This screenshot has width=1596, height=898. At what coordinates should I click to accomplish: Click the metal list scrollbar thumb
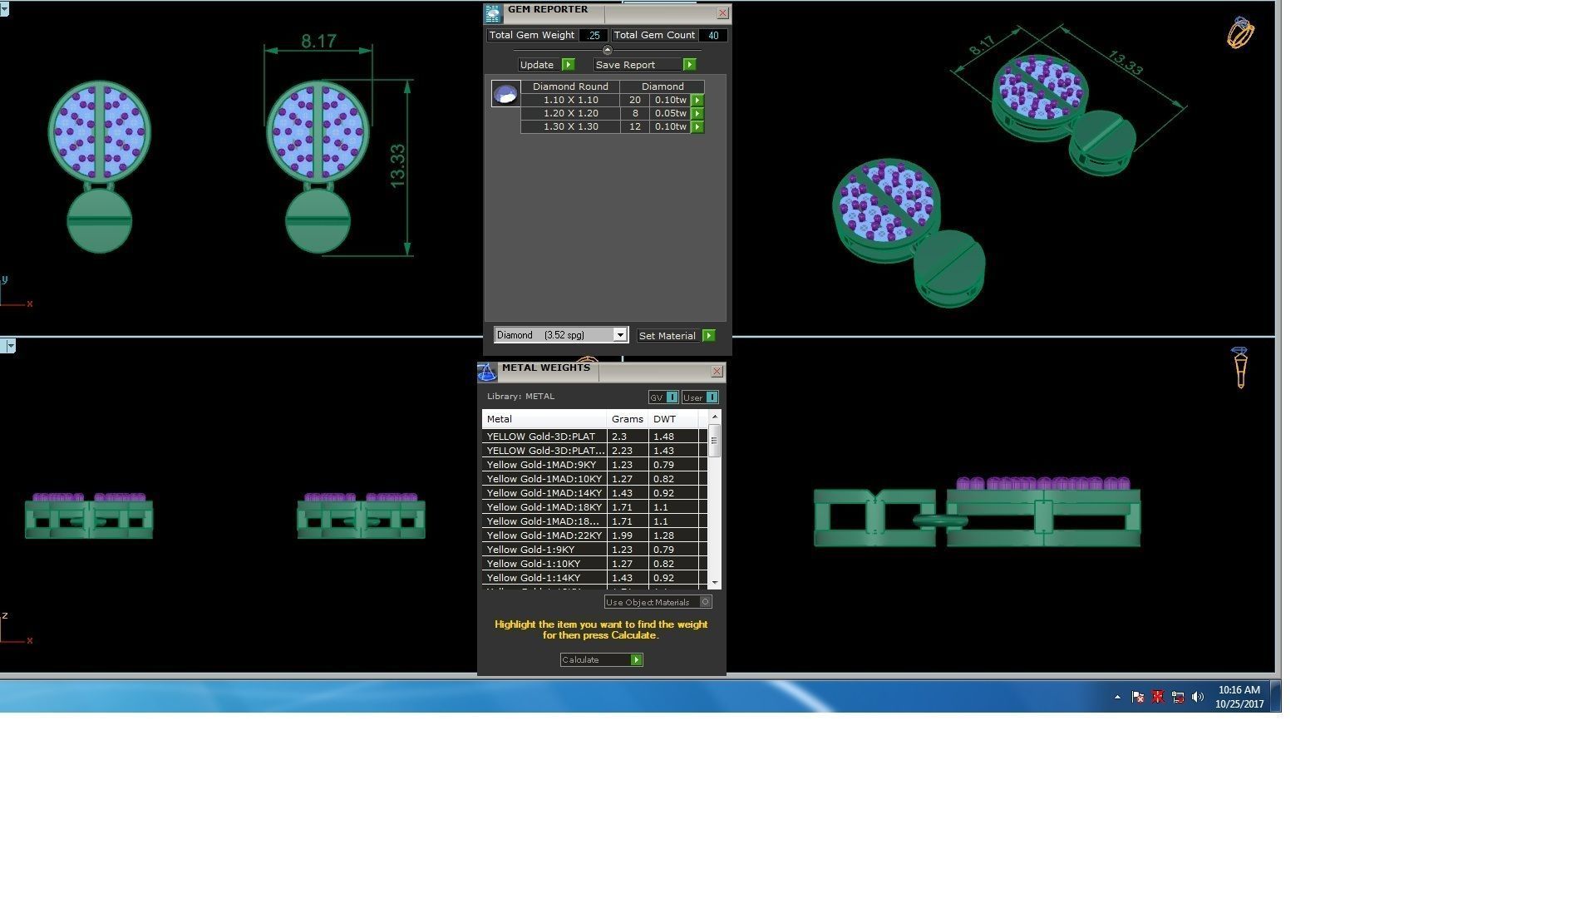click(x=714, y=441)
